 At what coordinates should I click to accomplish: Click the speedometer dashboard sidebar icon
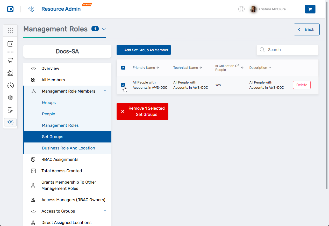point(10,85)
